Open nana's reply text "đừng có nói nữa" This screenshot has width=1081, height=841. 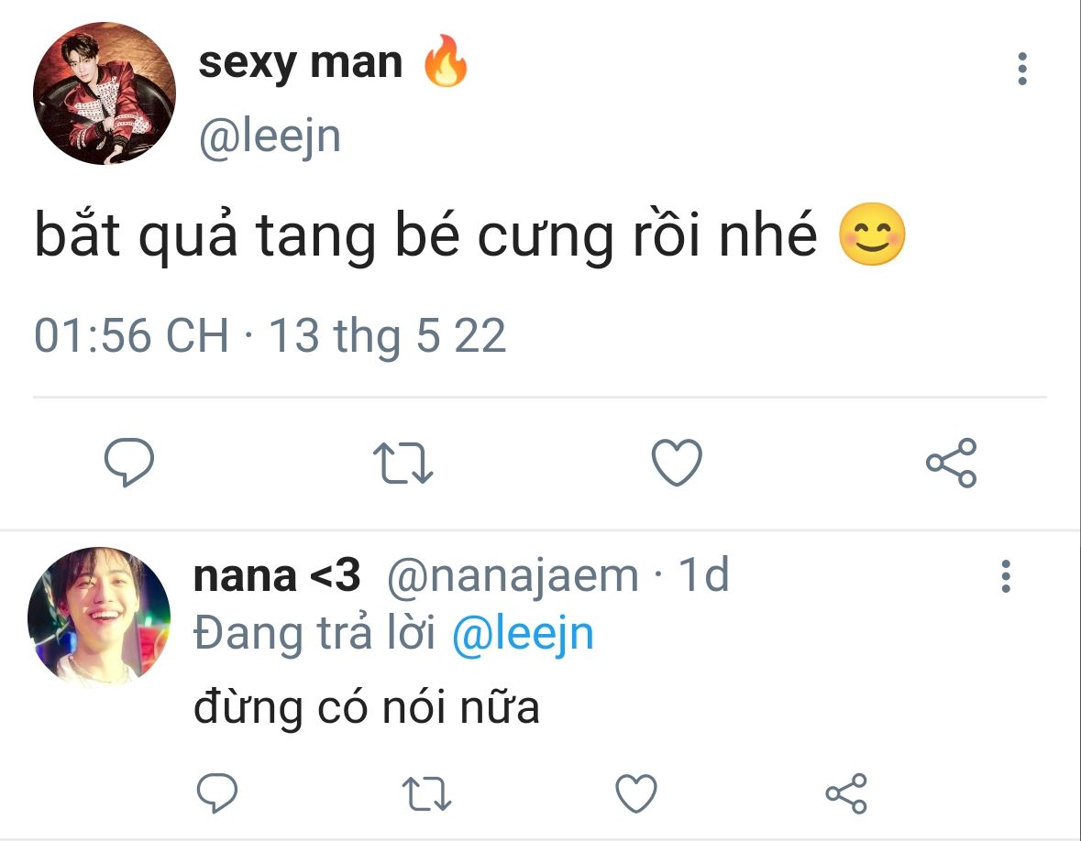coord(366,708)
